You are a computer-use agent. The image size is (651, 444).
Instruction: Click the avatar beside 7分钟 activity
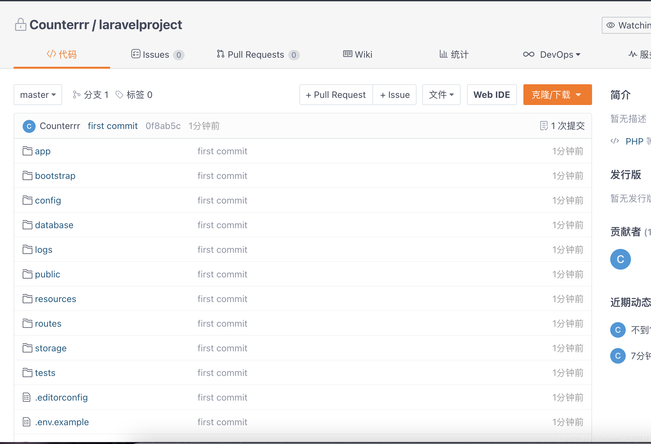click(x=618, y=356)
